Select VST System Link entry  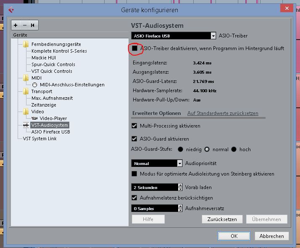(40, 139)
